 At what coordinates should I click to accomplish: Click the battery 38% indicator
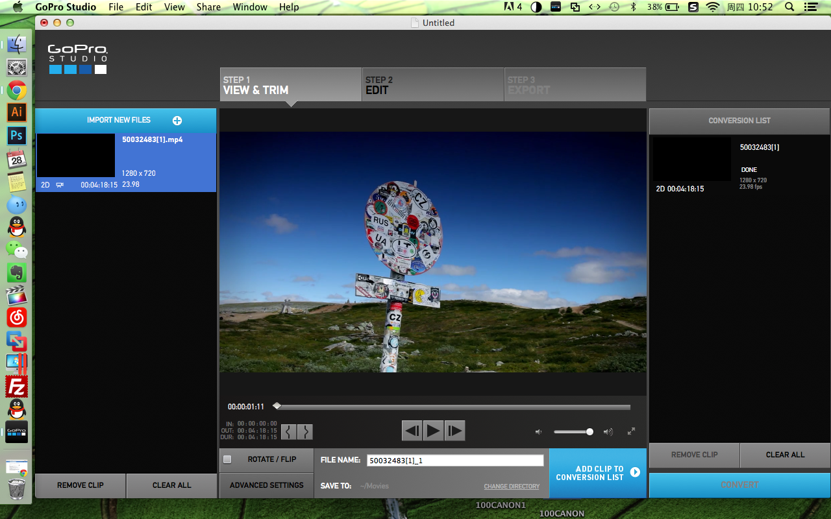662,7
